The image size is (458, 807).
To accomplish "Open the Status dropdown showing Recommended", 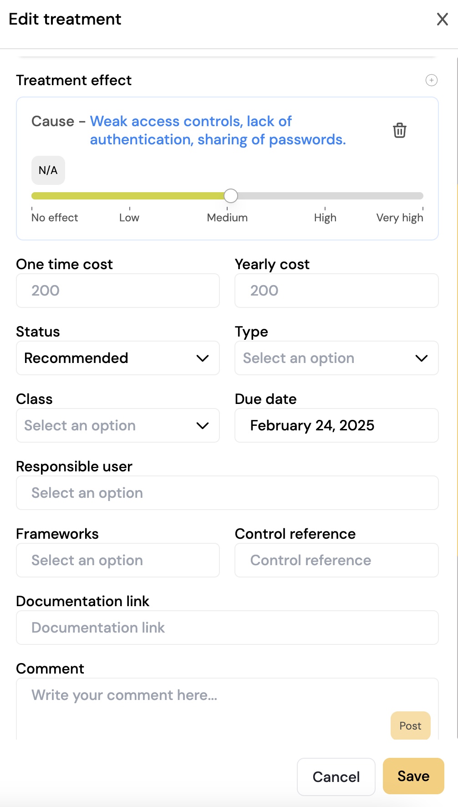I will tap(118, 358).
